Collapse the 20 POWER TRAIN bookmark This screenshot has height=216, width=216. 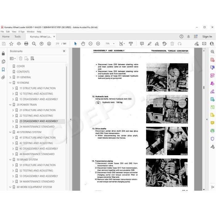10,105
